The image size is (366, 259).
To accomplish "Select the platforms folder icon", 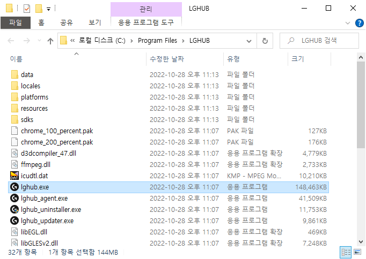I will pos(14,97).
